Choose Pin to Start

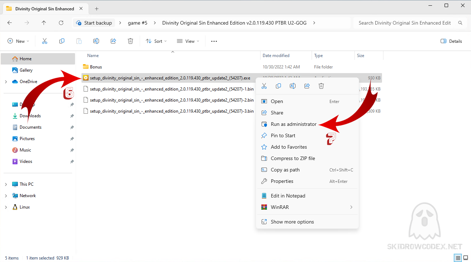pos(307,135)
